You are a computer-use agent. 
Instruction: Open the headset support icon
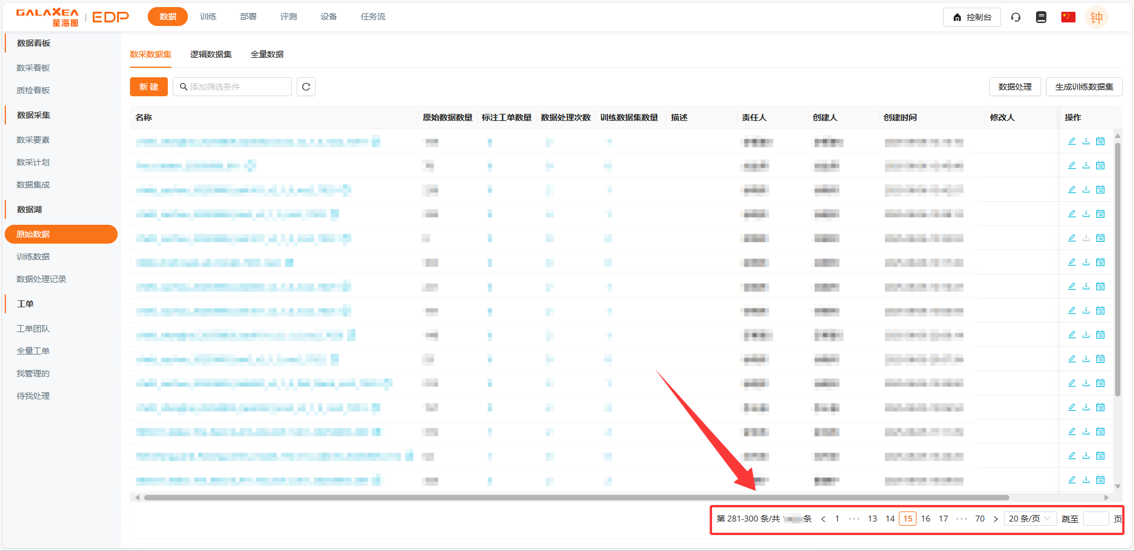1016,17
